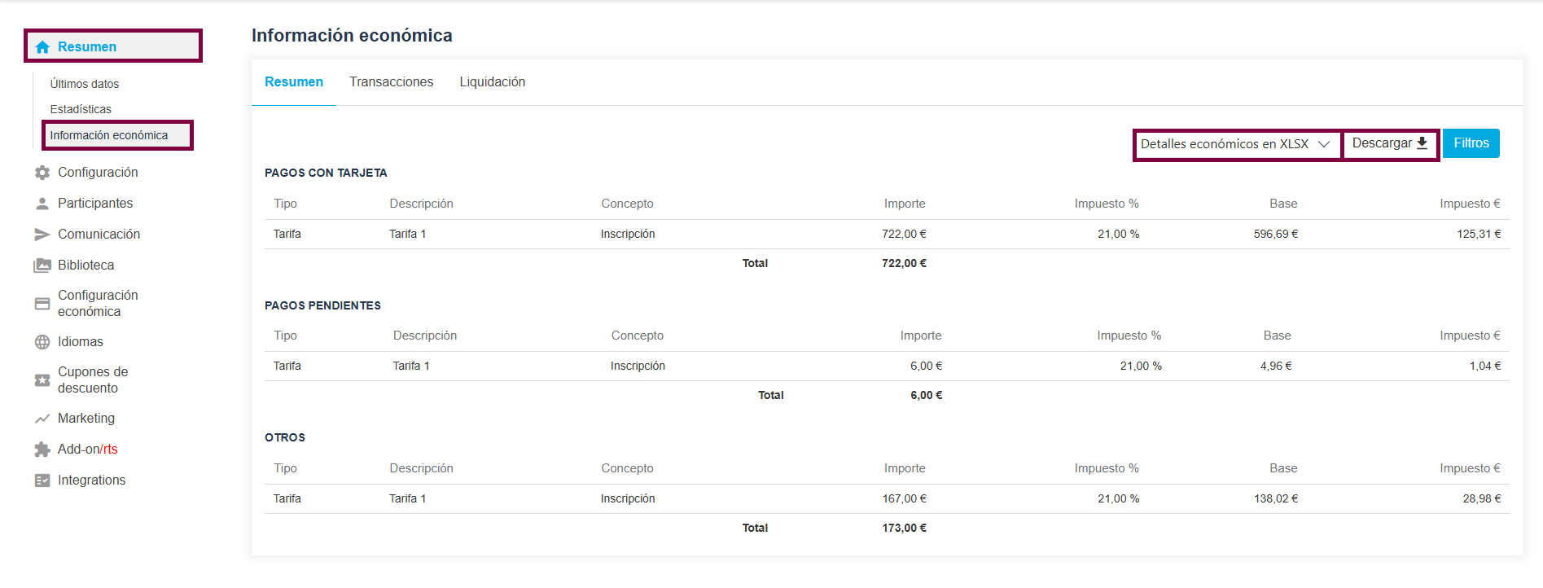Open the Filtros button

click(x=1471, y=143)
